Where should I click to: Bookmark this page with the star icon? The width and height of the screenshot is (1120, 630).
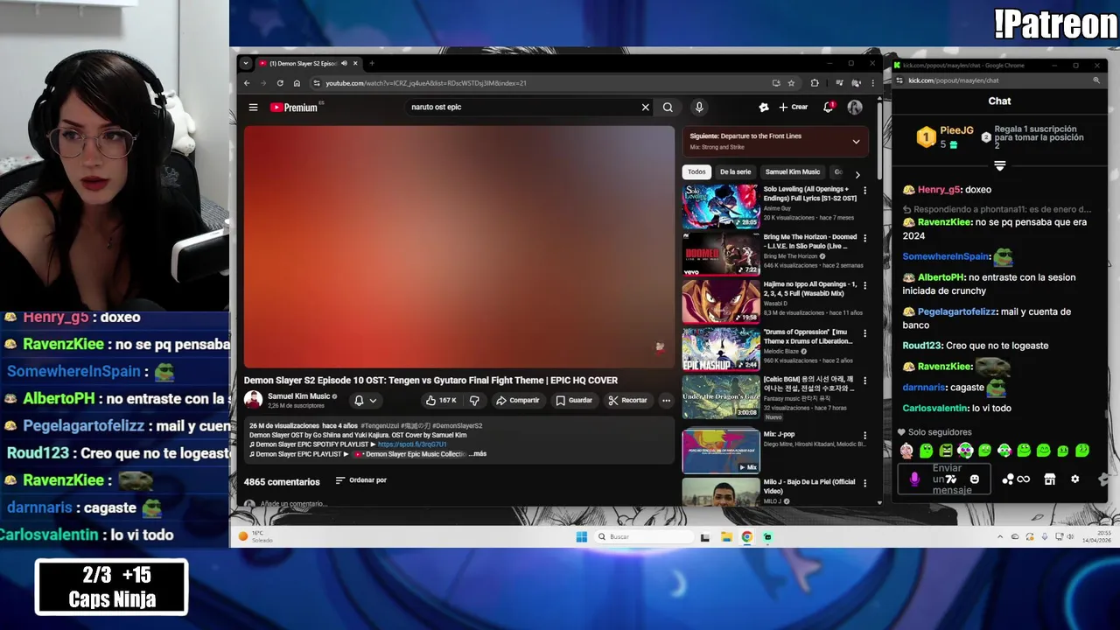(x=791, y=83)
